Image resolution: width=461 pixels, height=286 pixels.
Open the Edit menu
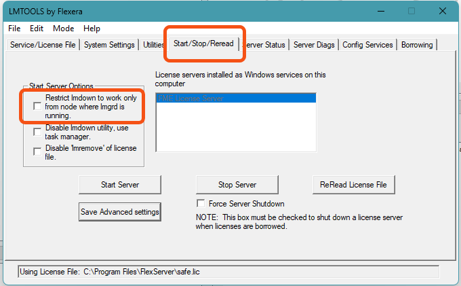(x=37, y=29)
